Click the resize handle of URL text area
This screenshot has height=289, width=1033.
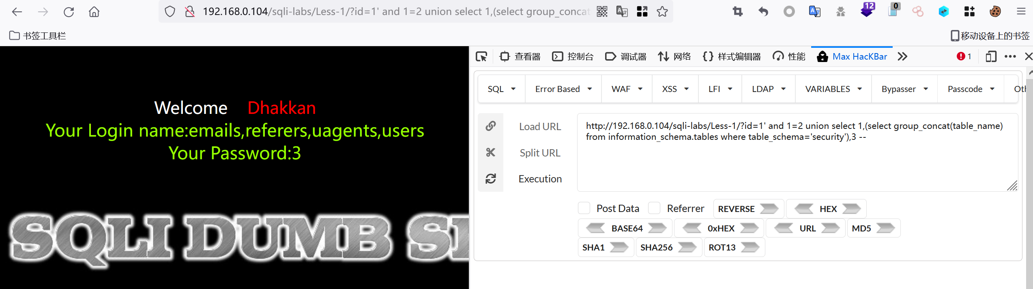pos(1012,186)
